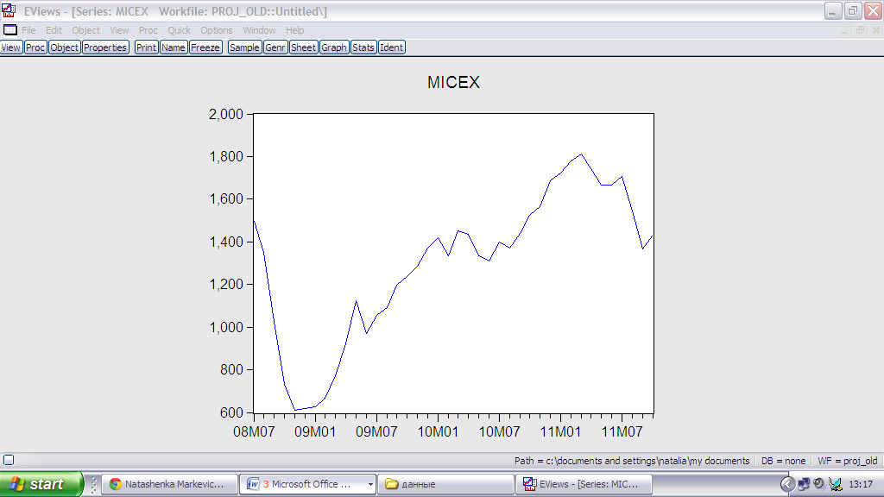
Task: Click the 1,400 y-axis label
Action: tap(225, 242)
